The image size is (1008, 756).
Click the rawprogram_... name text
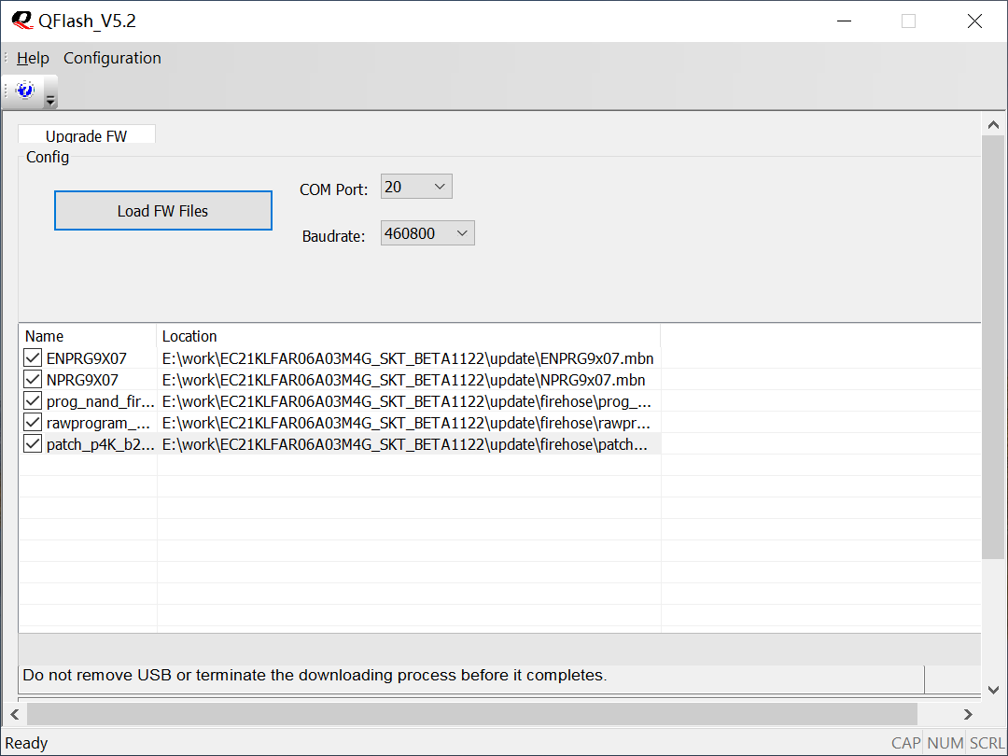coord(98,423)
